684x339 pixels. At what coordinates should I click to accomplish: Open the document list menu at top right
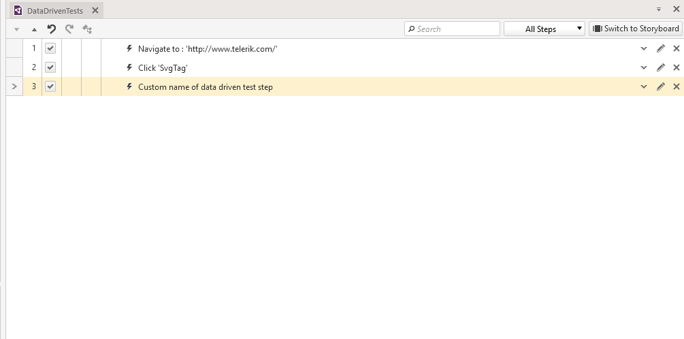coord(658,10)
